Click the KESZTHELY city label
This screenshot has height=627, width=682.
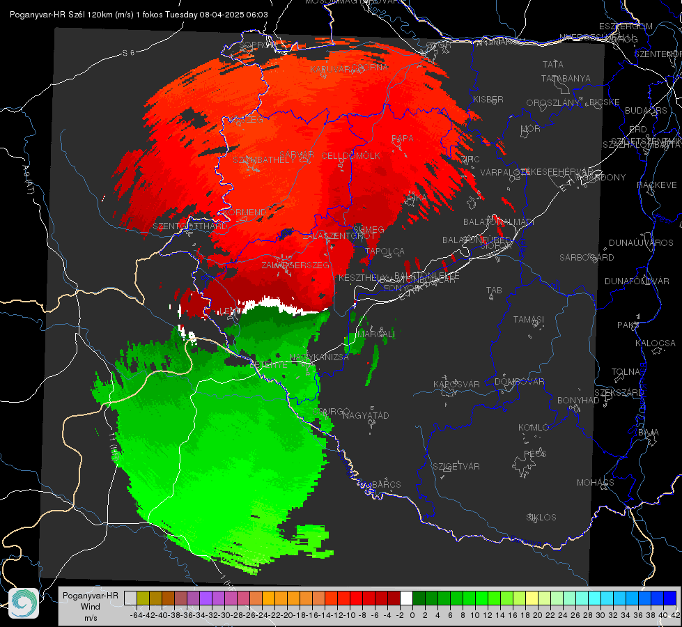tap(363, 277)
